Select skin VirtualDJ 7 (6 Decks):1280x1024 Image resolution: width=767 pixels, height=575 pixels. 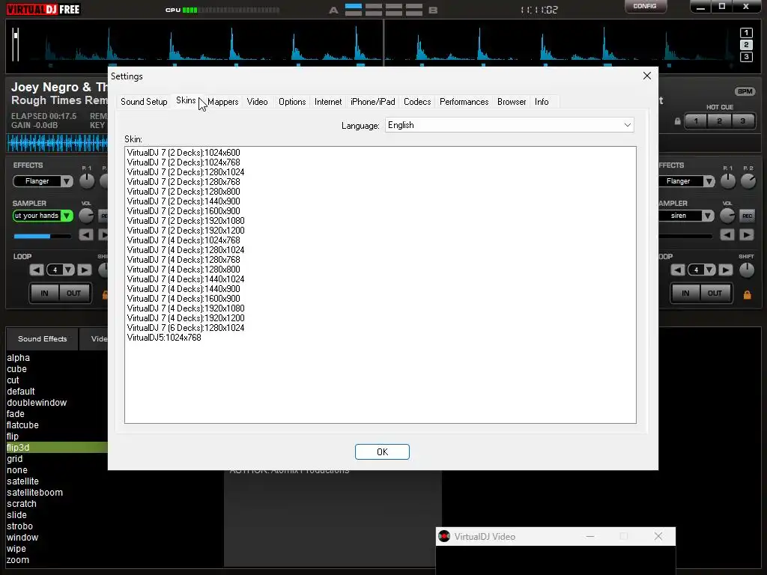(186, 328)
